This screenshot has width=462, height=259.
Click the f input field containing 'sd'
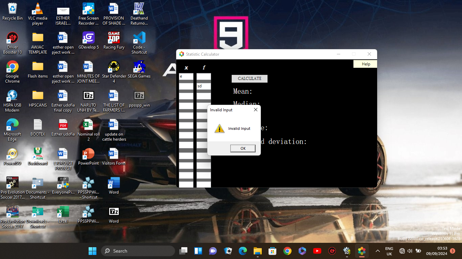click(x=204, y=86)
